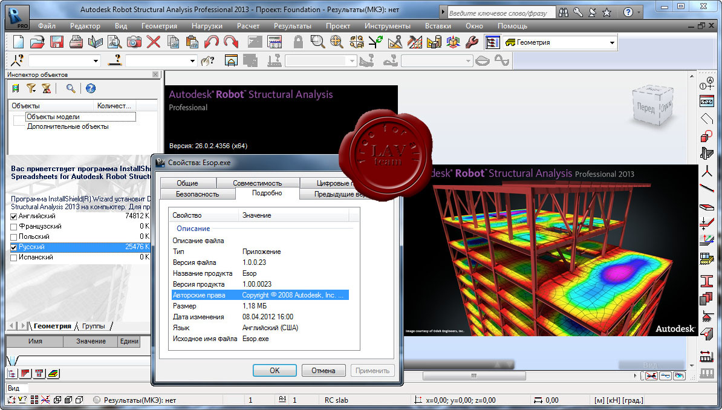
Task: Click the Перед face of the view cube
Action: pyautogui.click(x=646, y=107)
